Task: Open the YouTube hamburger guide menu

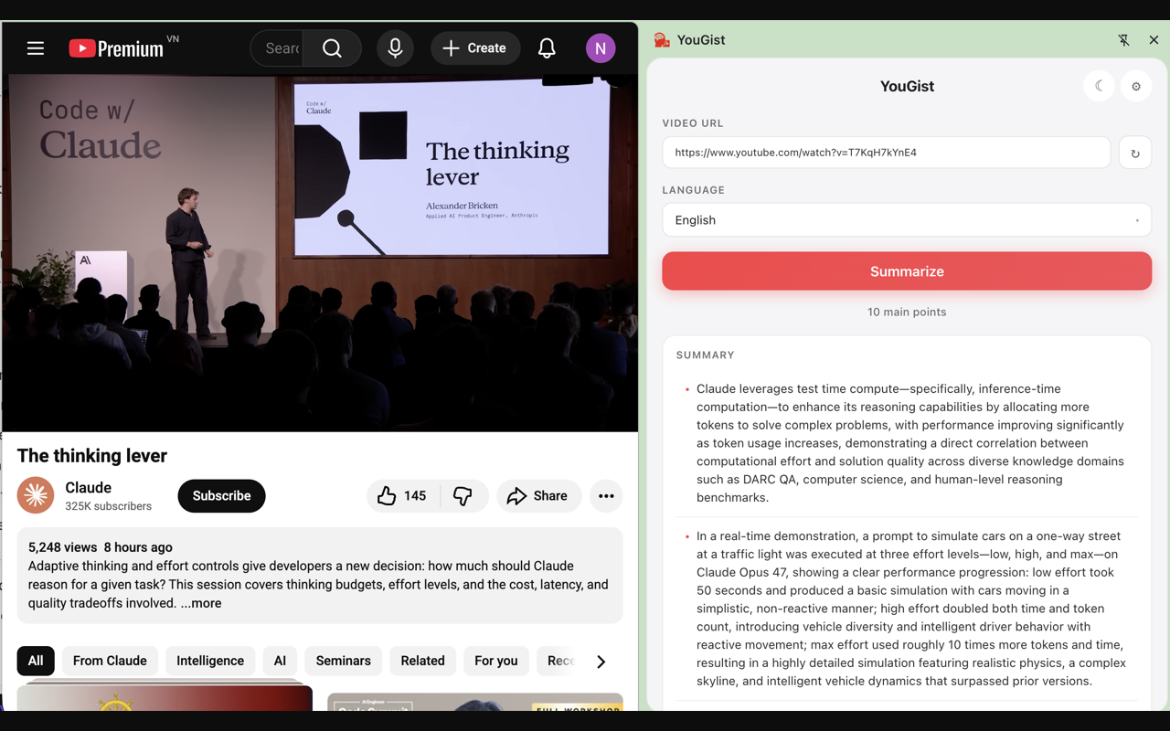Action: tap(36, 48)
